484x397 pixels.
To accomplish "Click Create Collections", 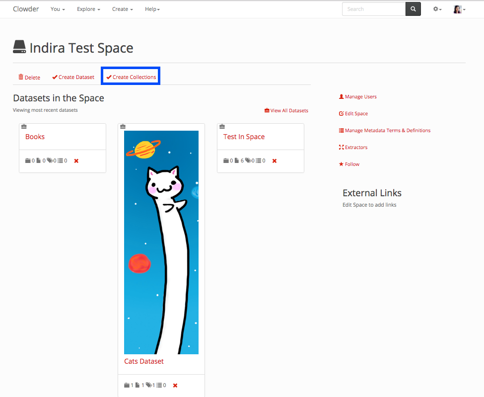I will (131, 78).
